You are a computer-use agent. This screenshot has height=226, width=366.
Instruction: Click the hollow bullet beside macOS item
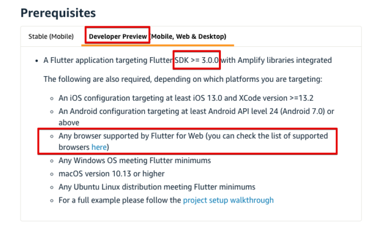coord(52,174)
